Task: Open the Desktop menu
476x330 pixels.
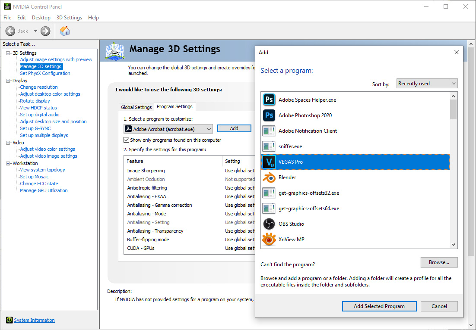Action: 41,18
